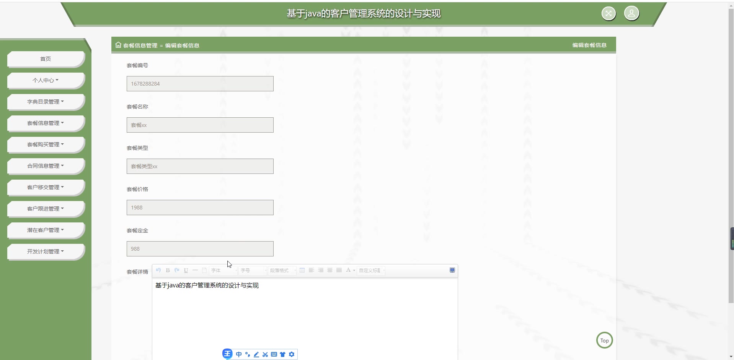Go to 首页 in the sidebar
The image size is (734, 360).
[x=46, y=59]
